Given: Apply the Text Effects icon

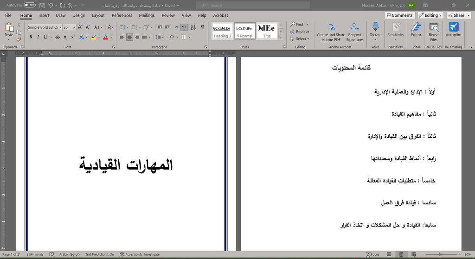Looking at the screenshot, I should [x=81, y=37].
